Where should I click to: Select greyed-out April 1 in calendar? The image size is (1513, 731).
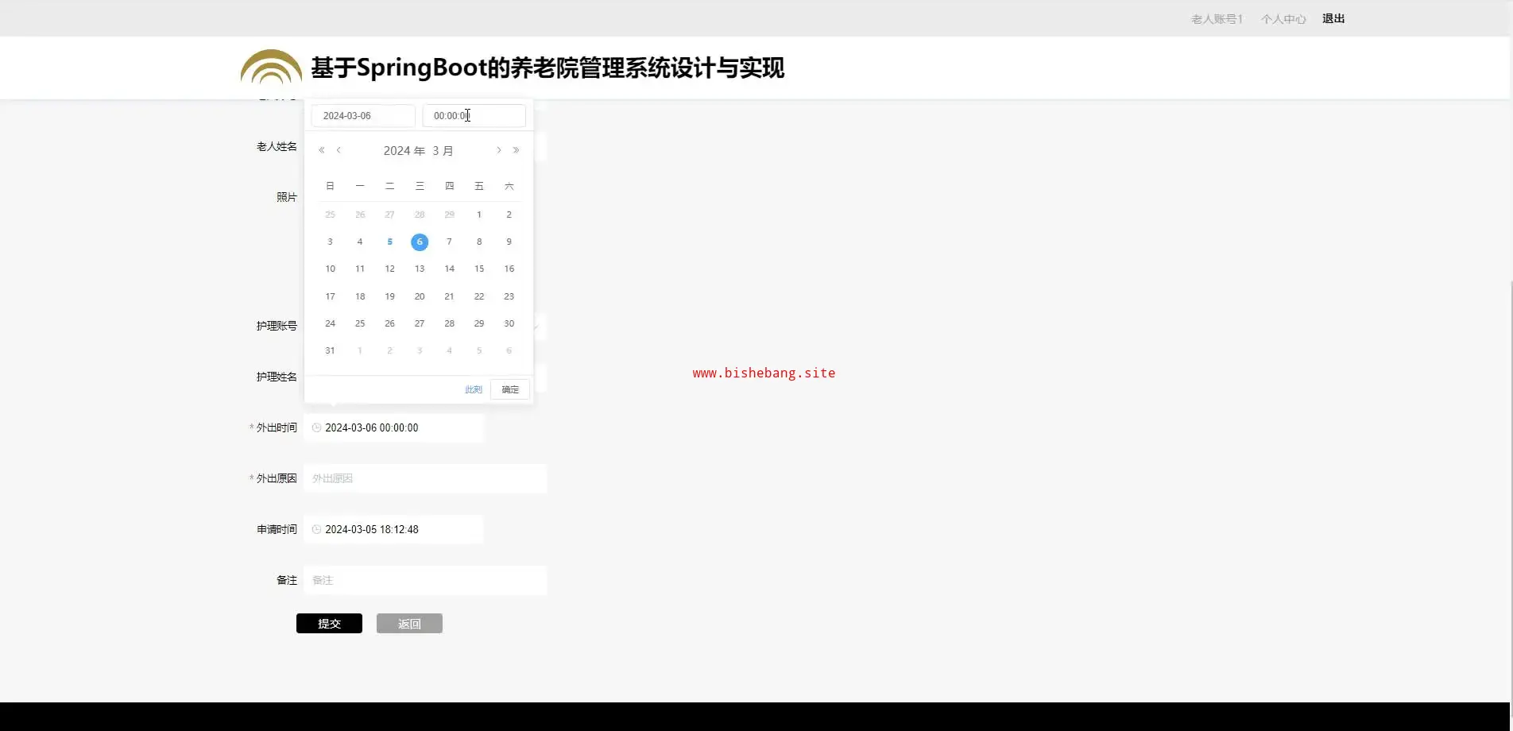click(360, 350)
